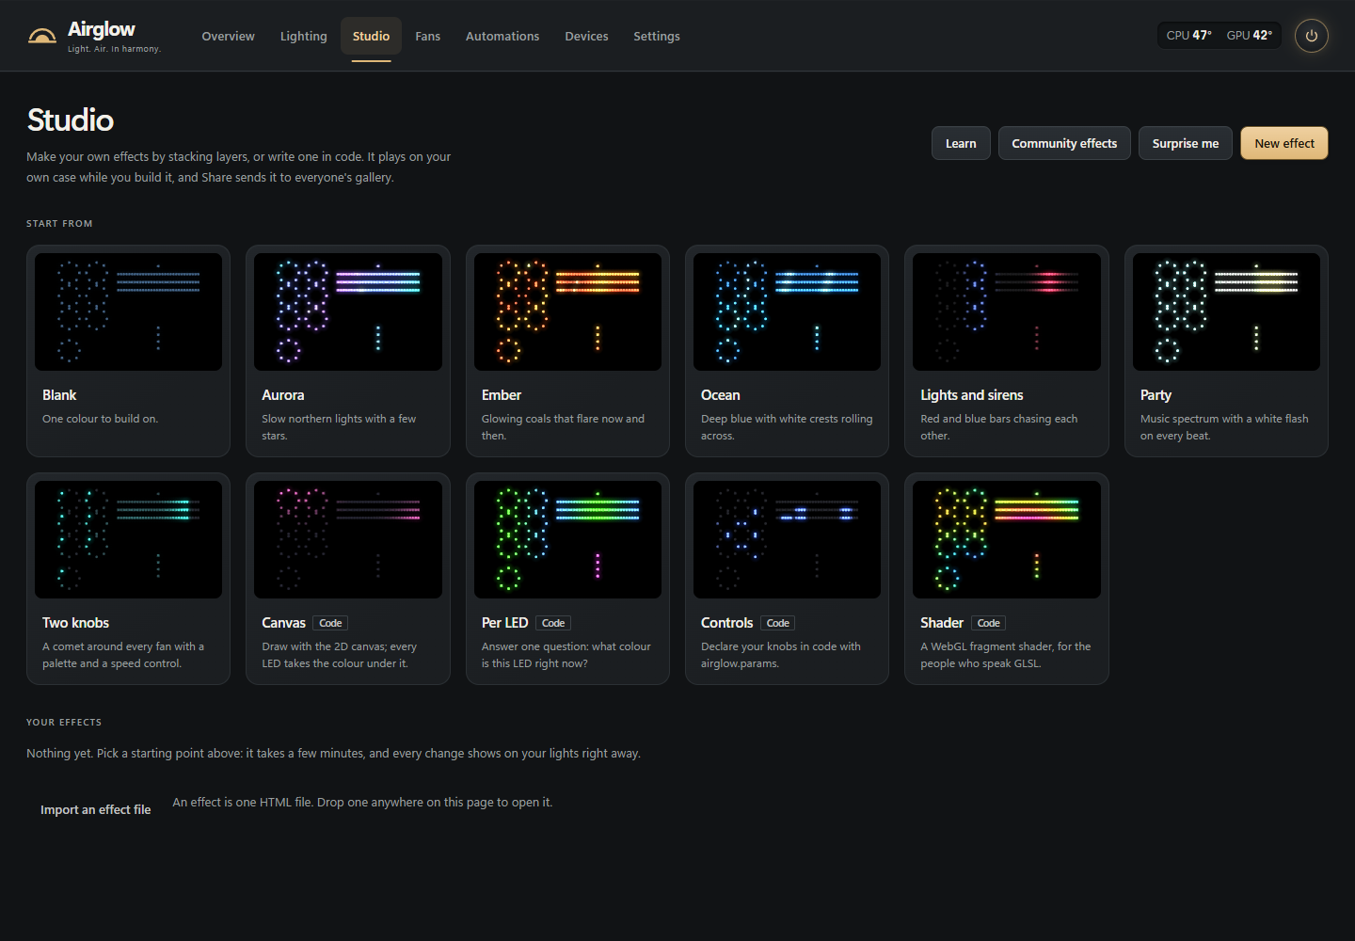Select the Studio tab
The image size is (1355, 941).
(x=371, y=36)
